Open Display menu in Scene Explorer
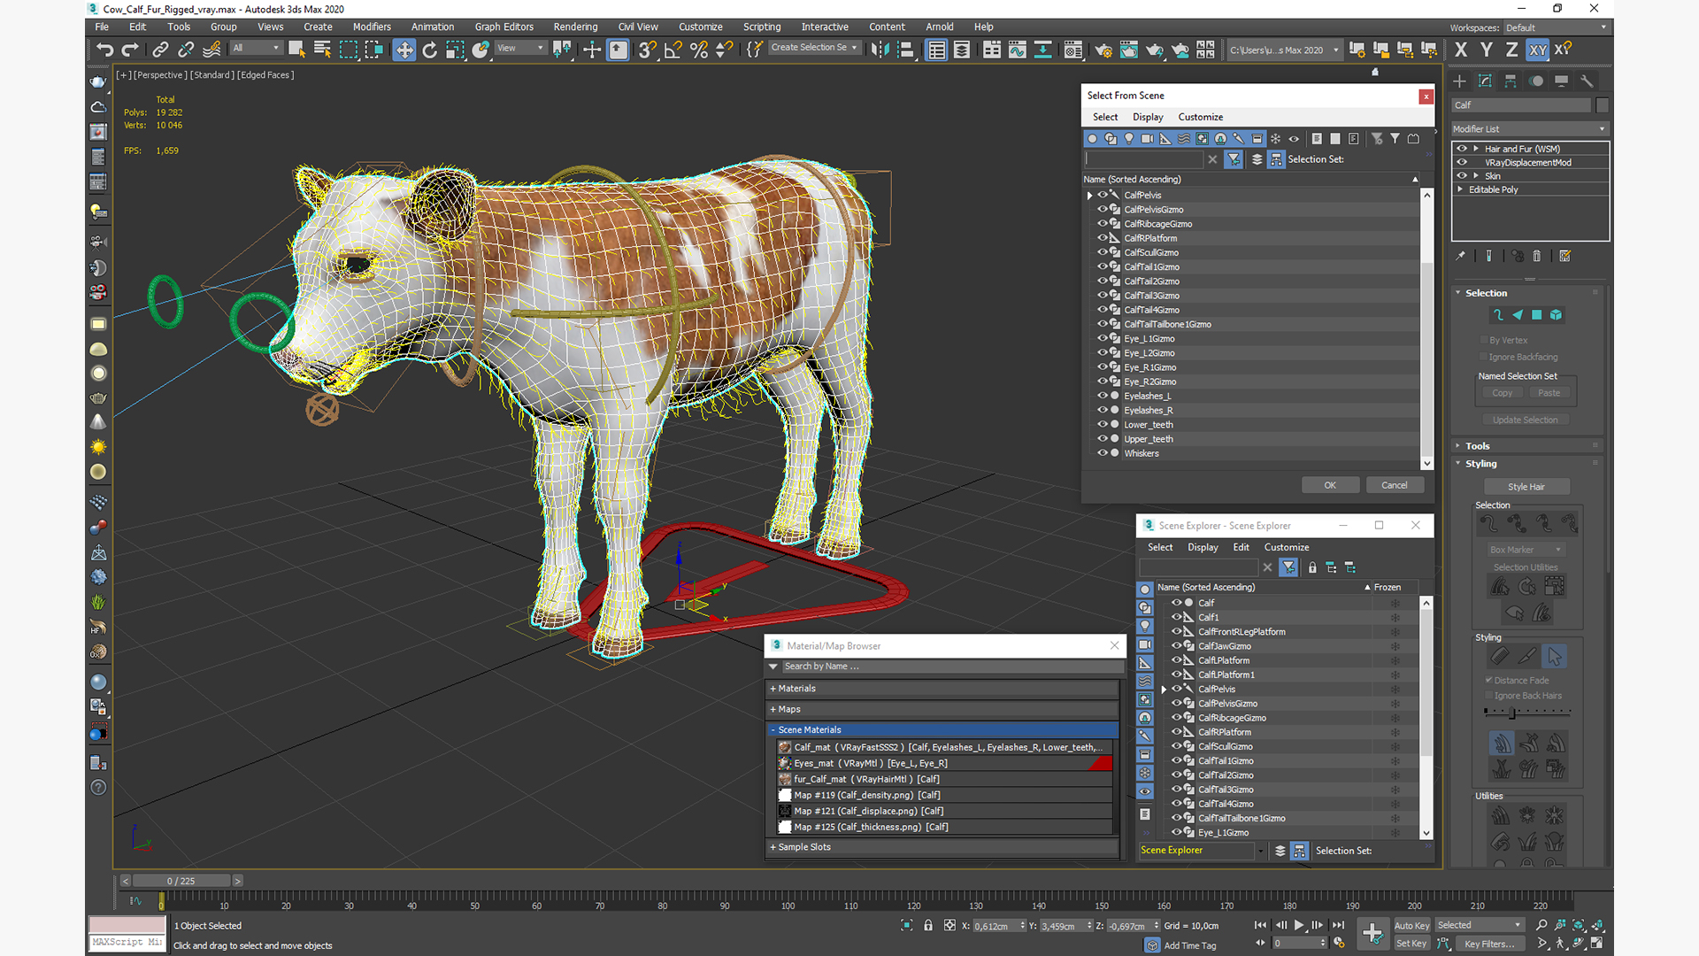Image resolution: width=1699 pixels, height=956 pixels. (1203, 547)
